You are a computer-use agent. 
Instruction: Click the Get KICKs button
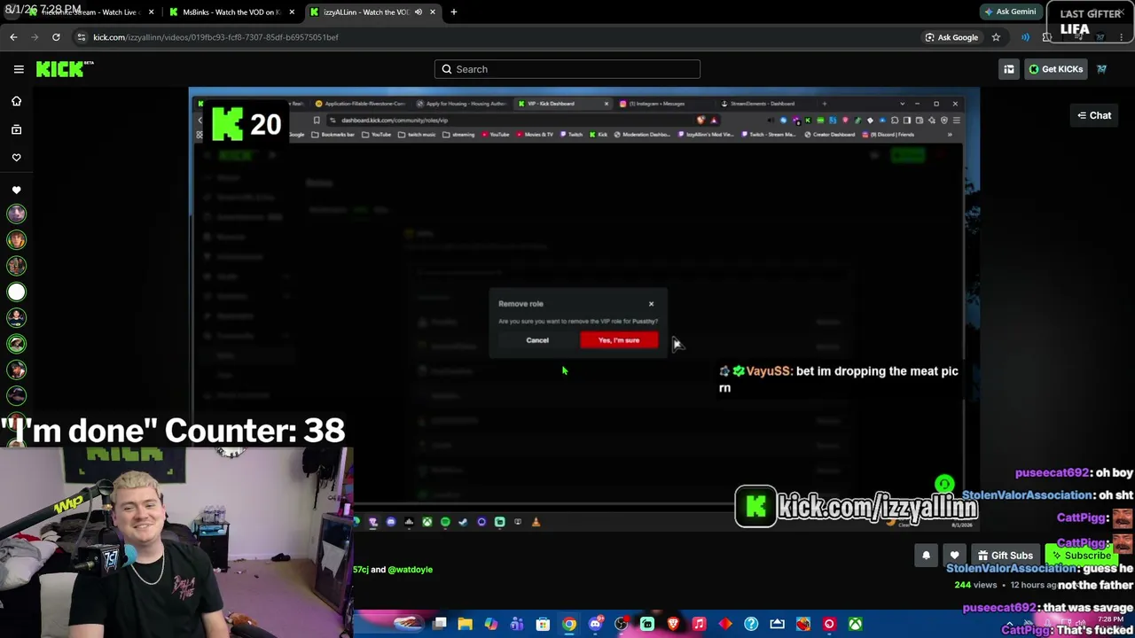coord(1056,69)
